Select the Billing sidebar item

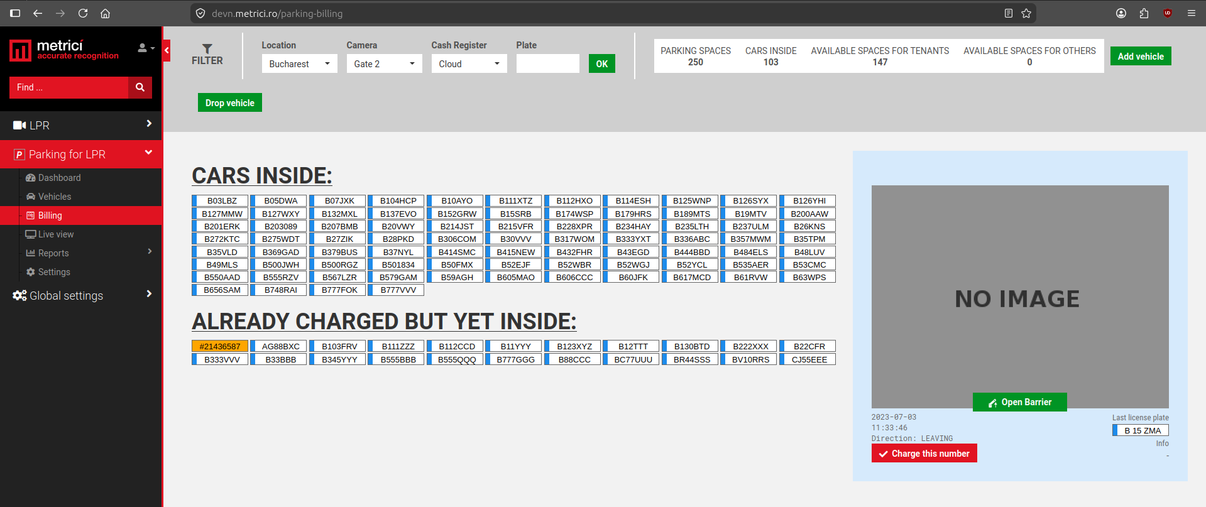(81, 215)
